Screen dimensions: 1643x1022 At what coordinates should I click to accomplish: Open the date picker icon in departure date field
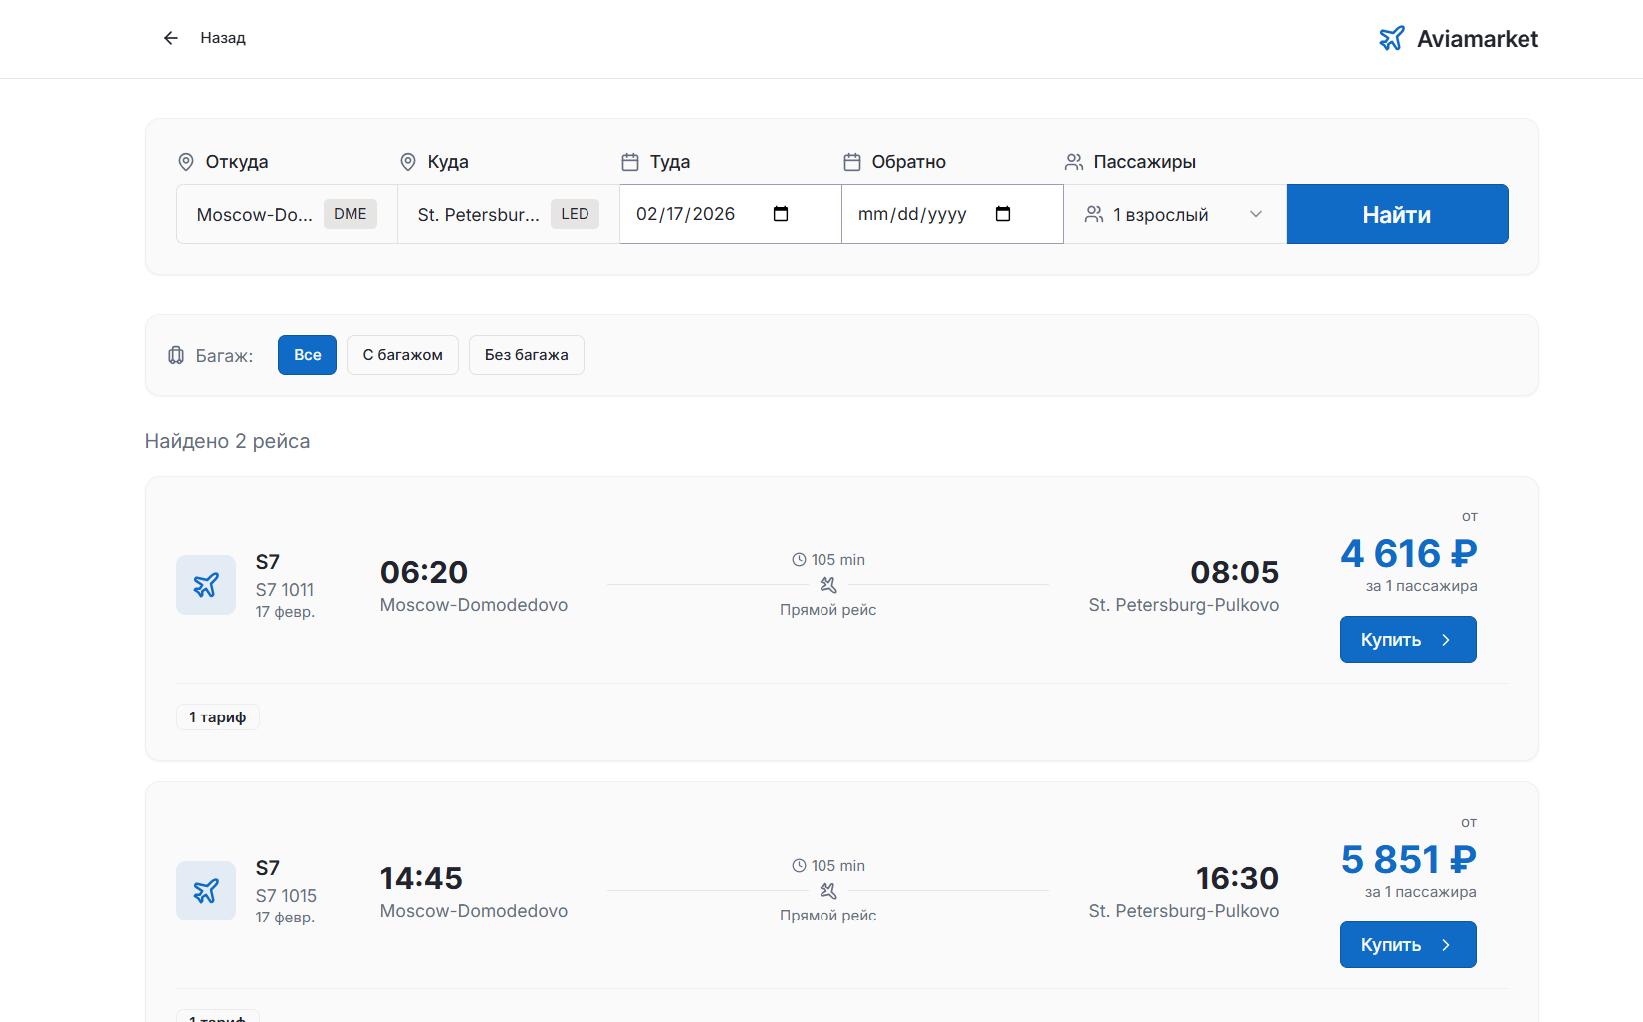click(x=781, y=214)
